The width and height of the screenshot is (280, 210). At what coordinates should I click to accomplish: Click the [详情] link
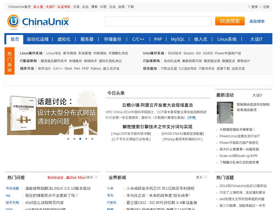click(192, 118)
